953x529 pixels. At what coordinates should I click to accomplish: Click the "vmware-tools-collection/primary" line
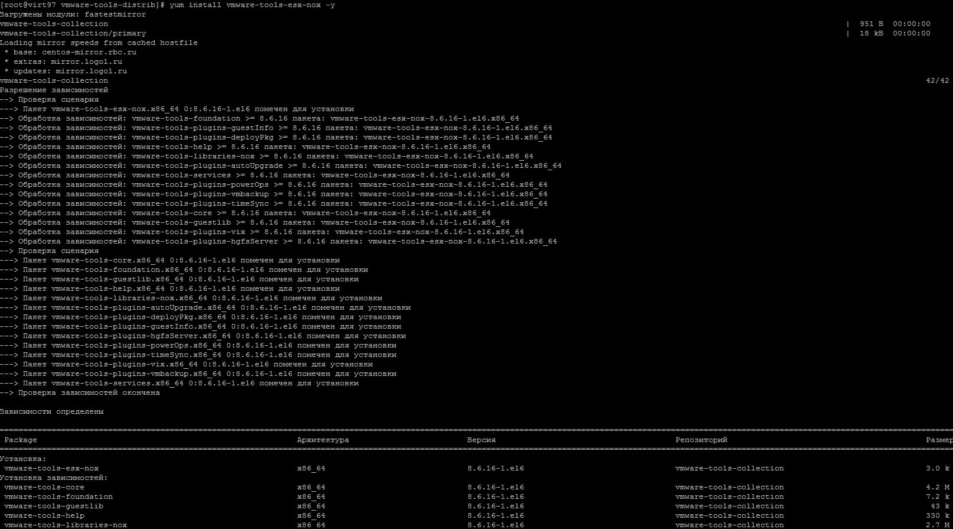click(73, 33)
